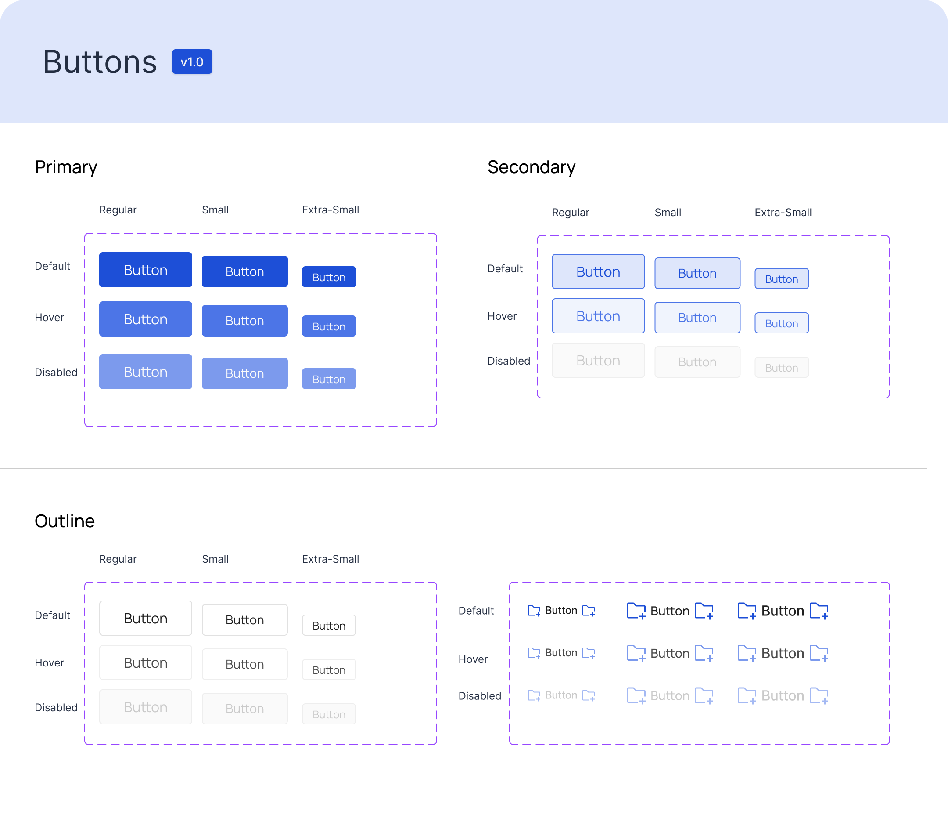Click right folder icon of largest default icon-button

click(x=819, y=611)
